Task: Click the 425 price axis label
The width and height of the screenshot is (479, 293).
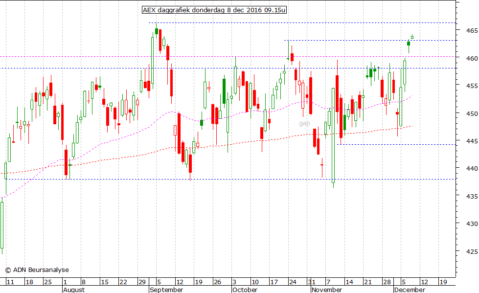Action: (x=472, y=251)
